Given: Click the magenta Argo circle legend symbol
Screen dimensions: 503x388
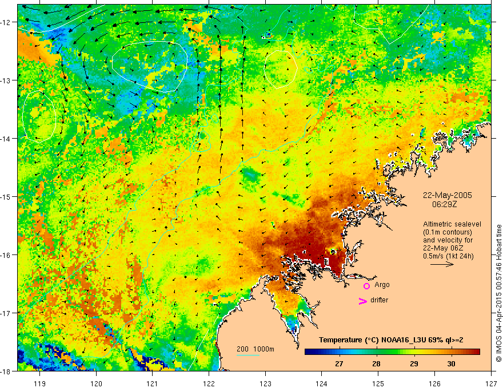Looking at the screenshot, I should click(x=366, y=286).
